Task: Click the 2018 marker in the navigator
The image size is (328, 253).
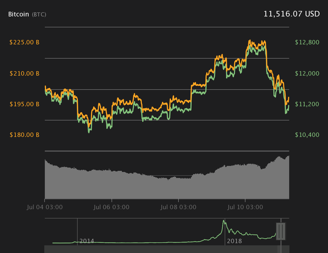Action: pos(234,241)
